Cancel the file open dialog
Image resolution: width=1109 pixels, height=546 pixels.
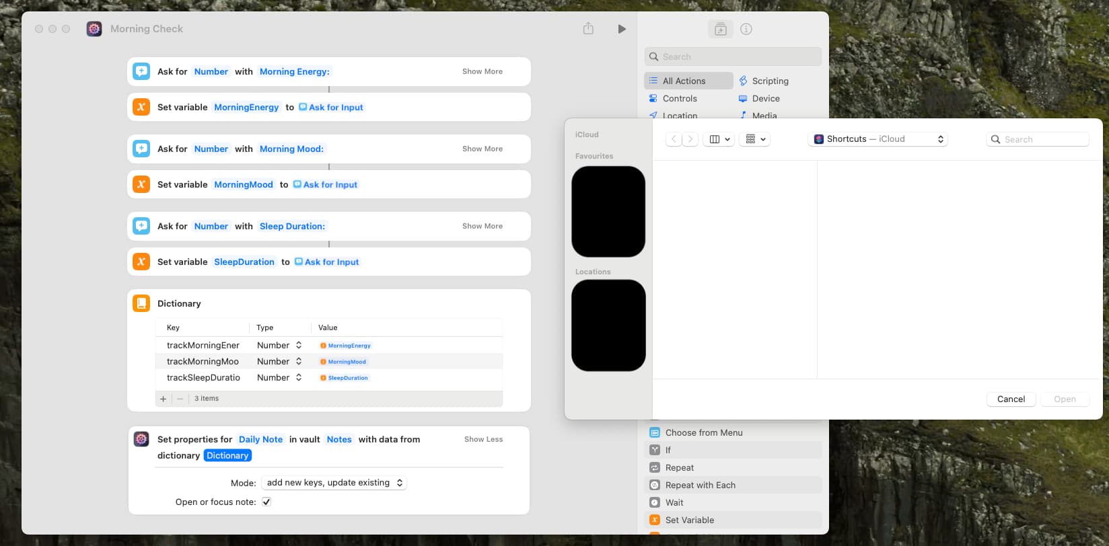(x=1011, y=399)
